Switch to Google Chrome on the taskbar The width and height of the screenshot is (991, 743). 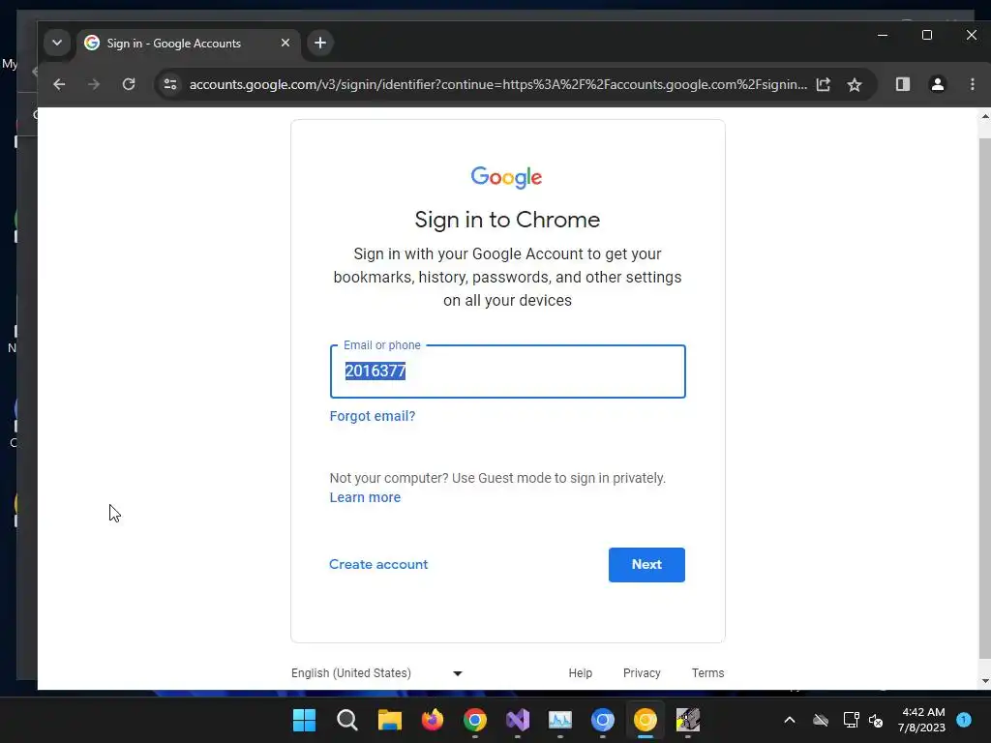pyautogui.click(x=474, y=720)
